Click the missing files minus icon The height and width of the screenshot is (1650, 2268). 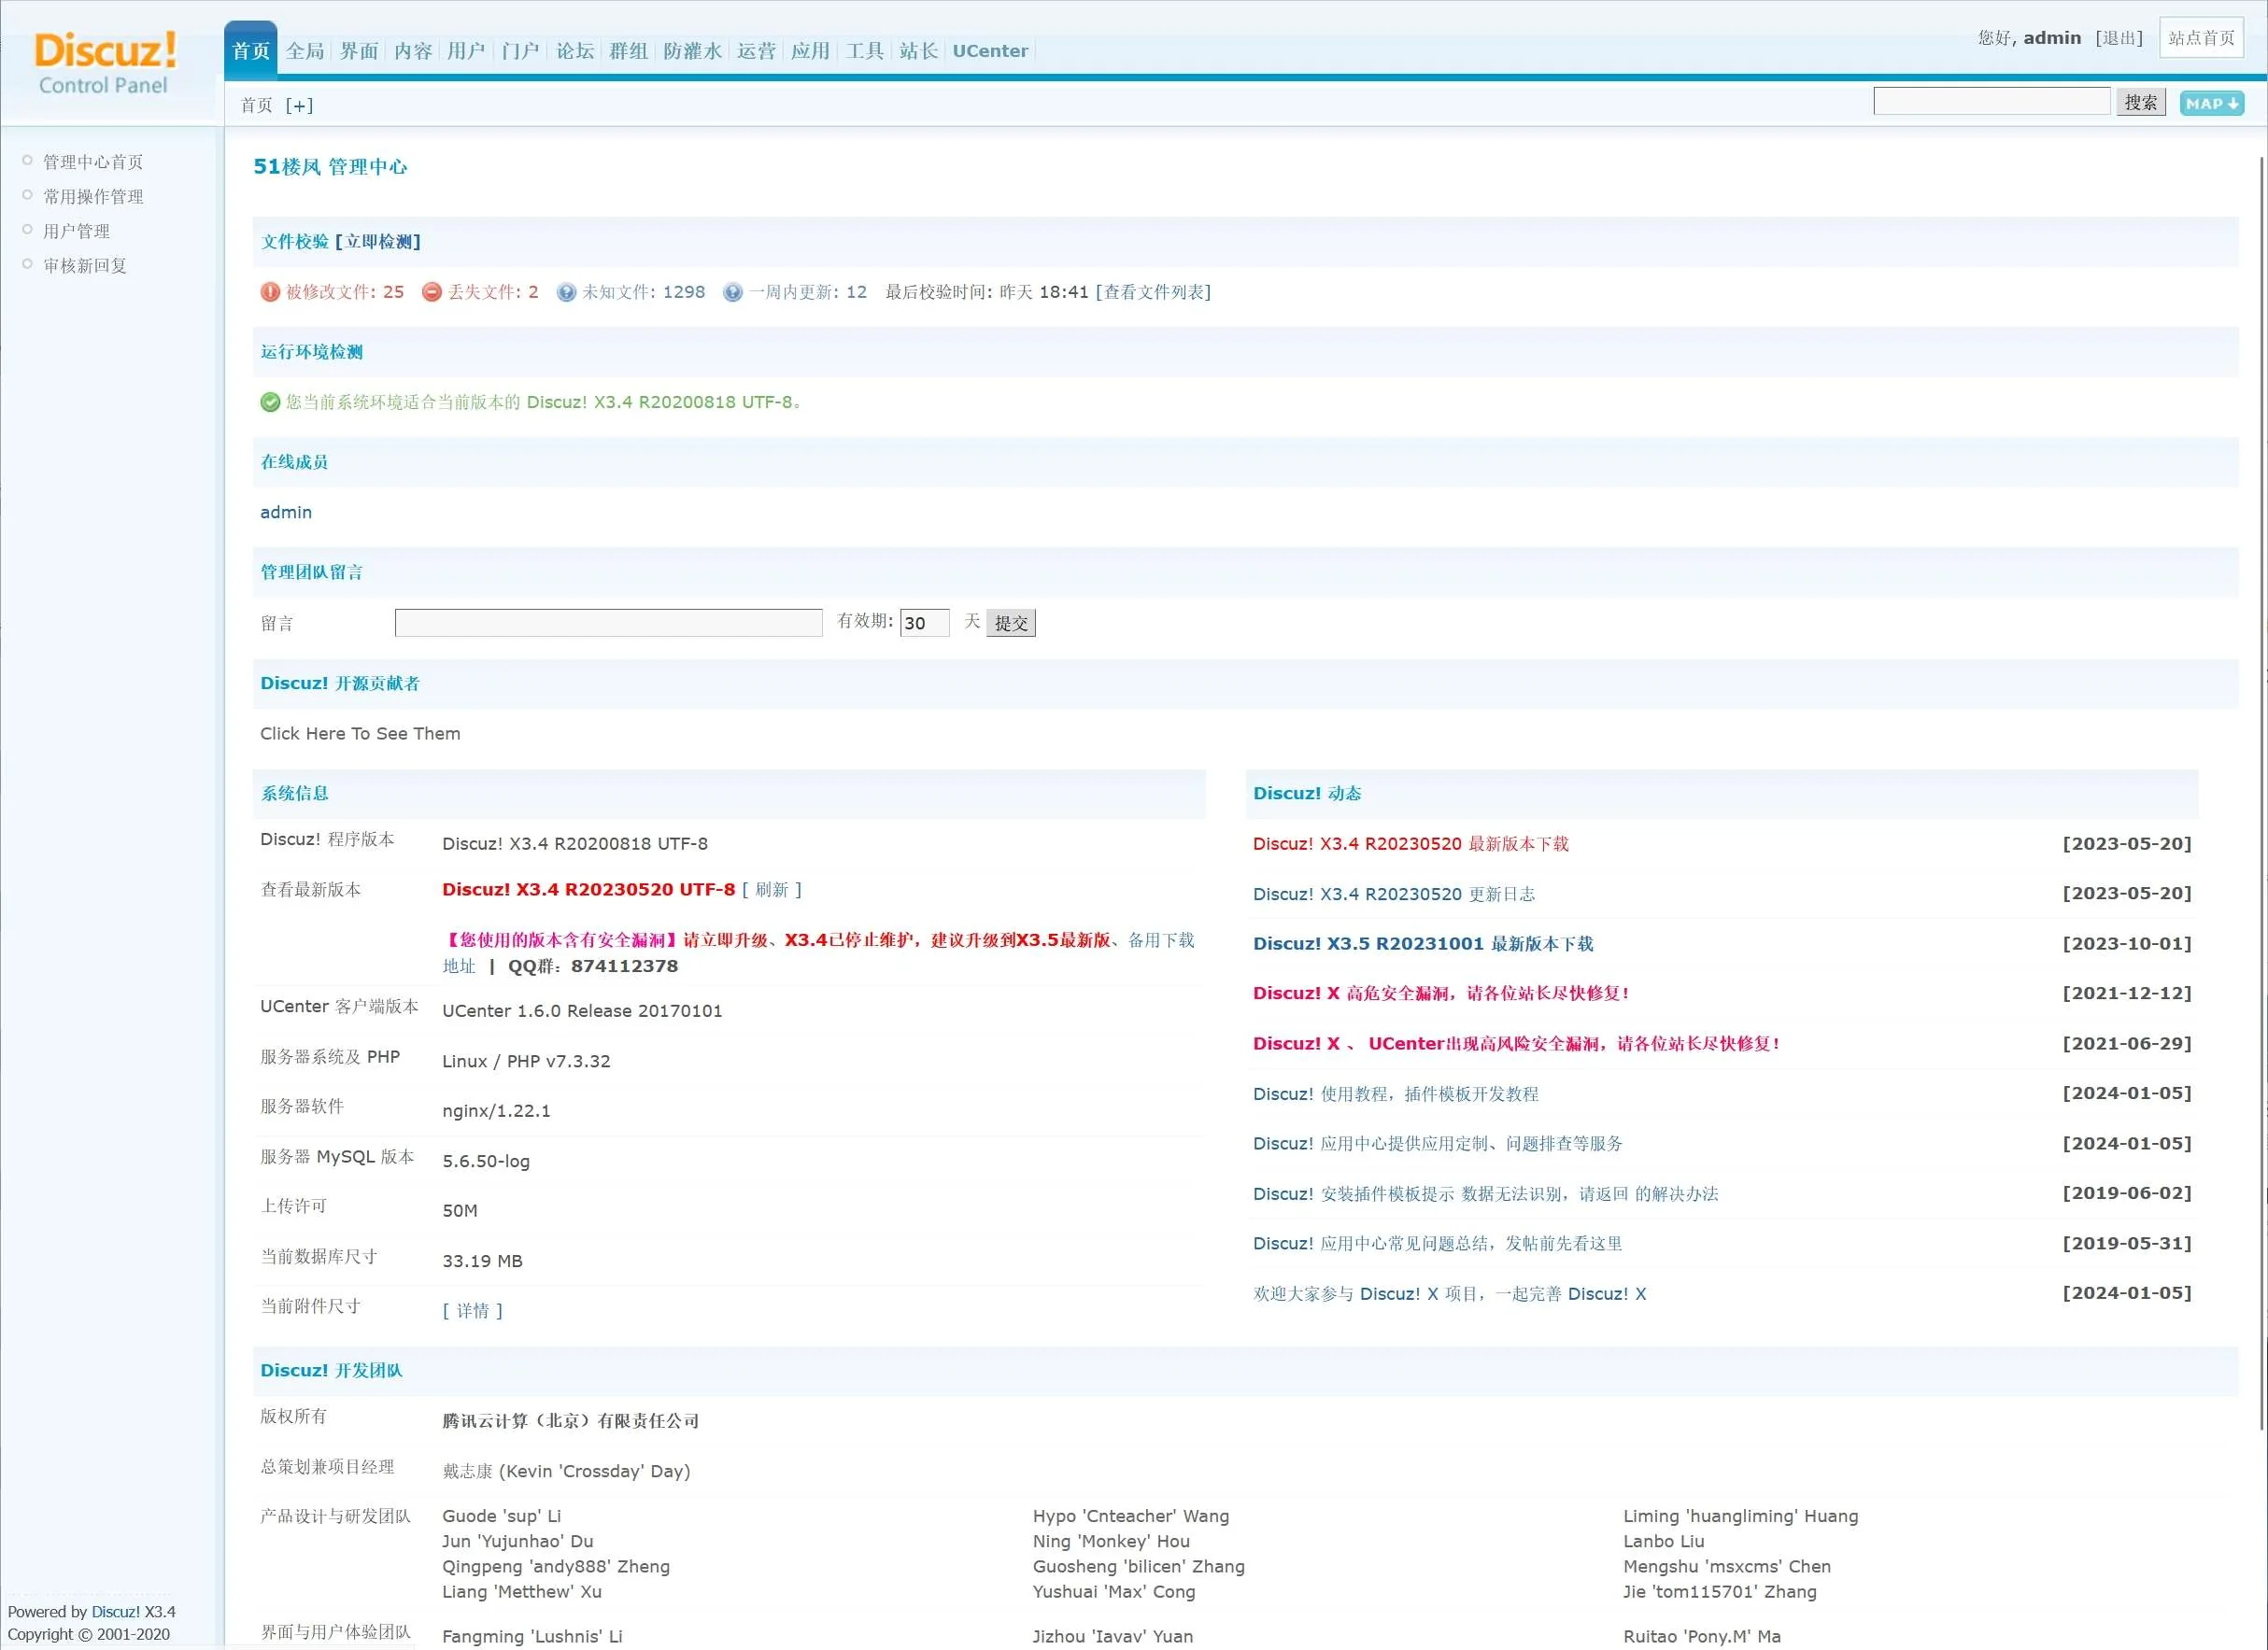(x=432, y=292)
